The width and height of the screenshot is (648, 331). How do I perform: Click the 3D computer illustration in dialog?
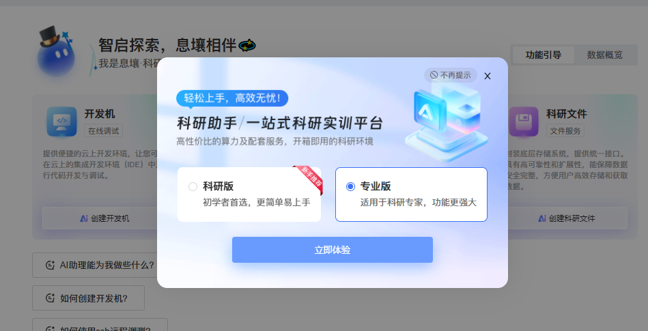(x=447, y=120)
